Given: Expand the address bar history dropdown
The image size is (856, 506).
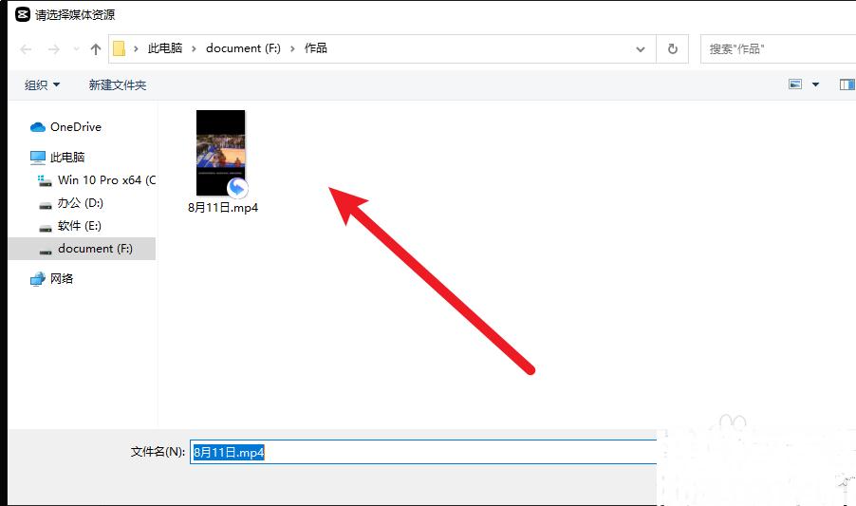Looking at the screenshot, I should (642, 48).
